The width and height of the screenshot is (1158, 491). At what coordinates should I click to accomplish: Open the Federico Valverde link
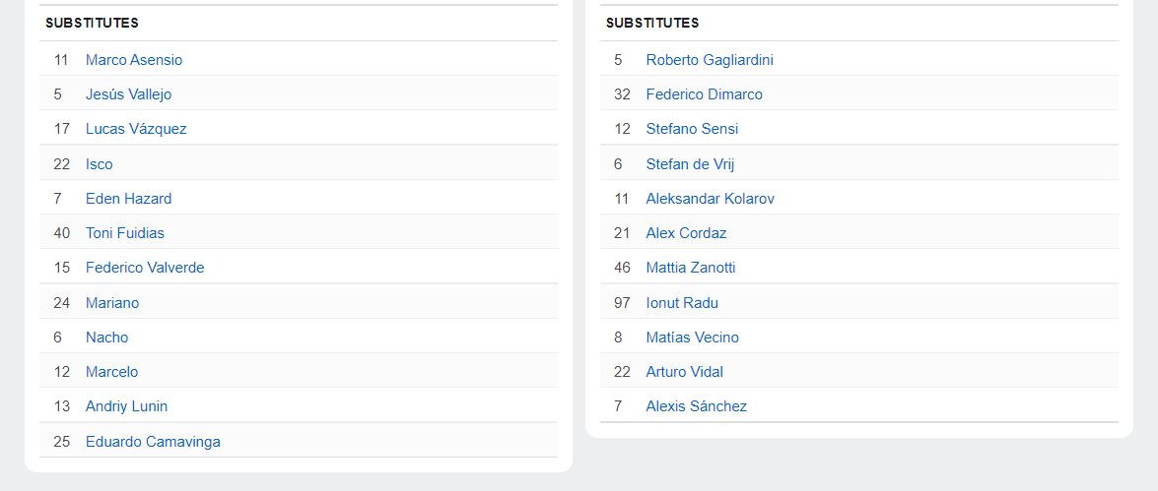[145, 268]
